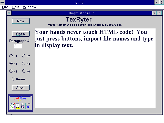
Task: Maximize the Ought Medal Jr. child window
Action: tap(159, 13)
